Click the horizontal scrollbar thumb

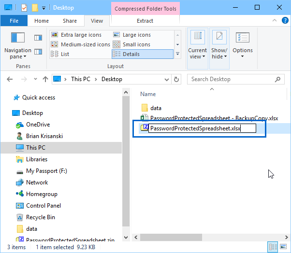[171, 237]
